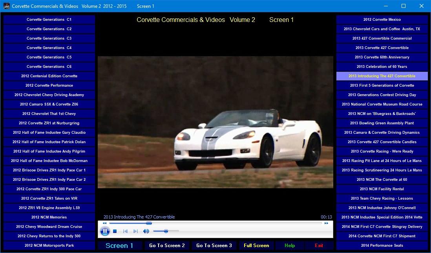Open the Help button
This screenshot has height=253, width=431.
point(290,246)
